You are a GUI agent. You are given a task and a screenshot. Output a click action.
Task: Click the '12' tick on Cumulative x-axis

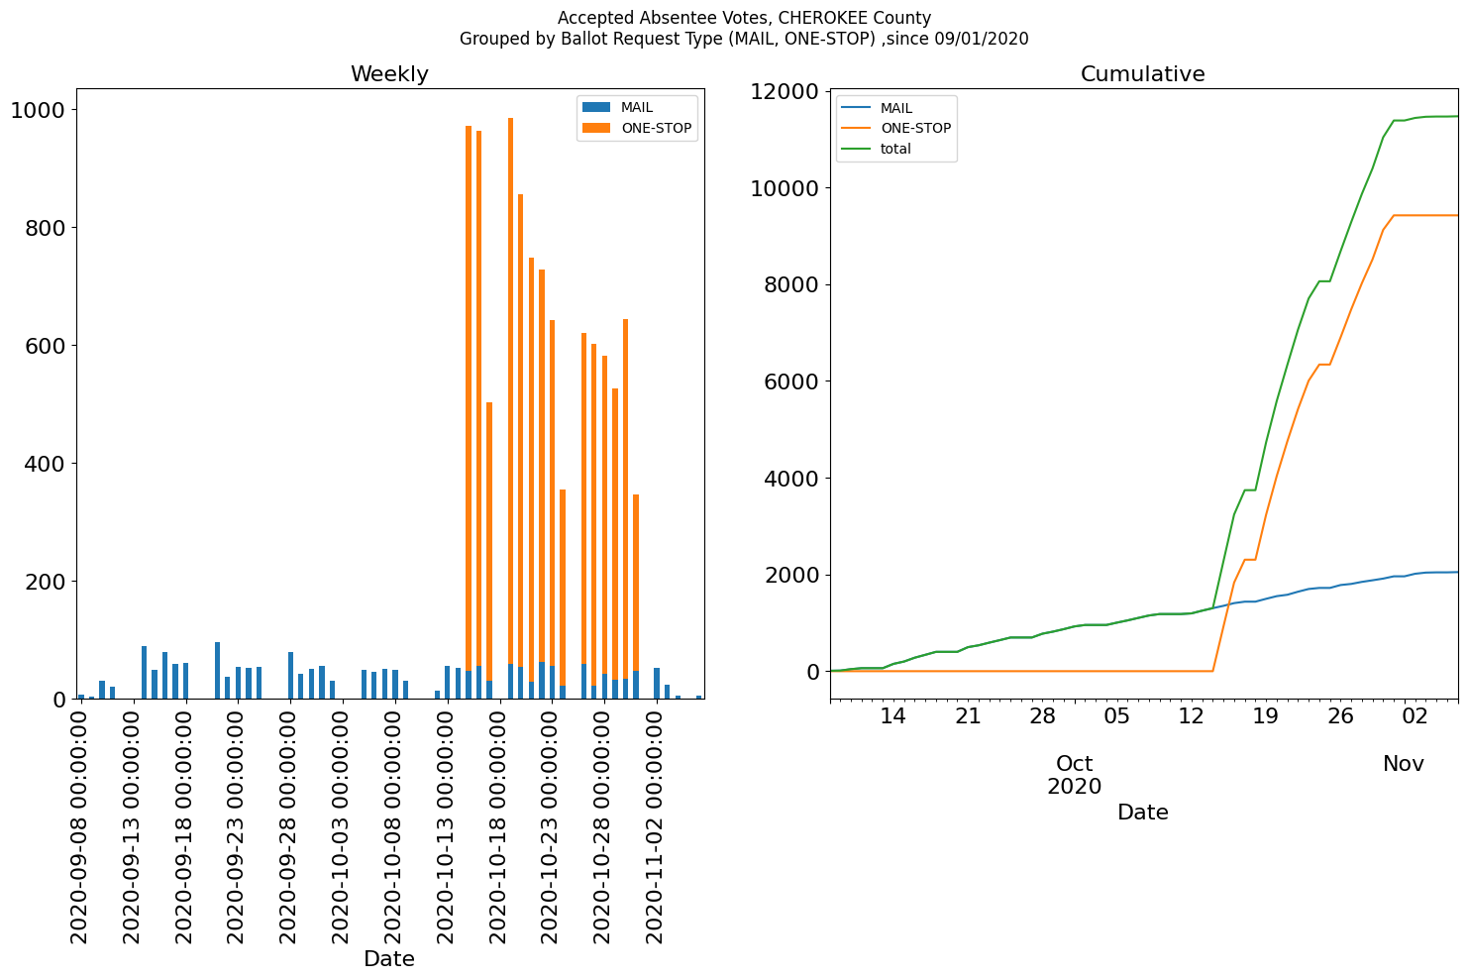pyautogui.click(x=1191, y=716)
